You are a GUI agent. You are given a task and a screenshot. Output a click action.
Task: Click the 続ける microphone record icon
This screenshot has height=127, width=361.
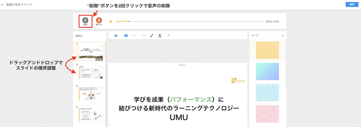click(x=99, y=20)
